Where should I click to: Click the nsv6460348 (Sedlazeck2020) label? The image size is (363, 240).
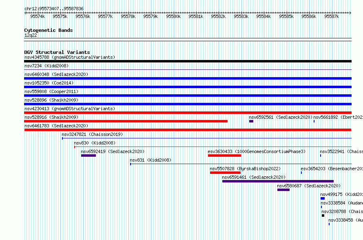[56, 74]
